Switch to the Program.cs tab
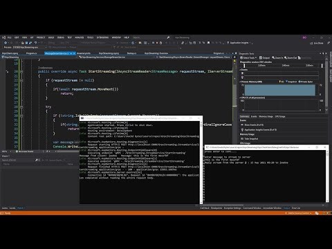 pos(31,53)
